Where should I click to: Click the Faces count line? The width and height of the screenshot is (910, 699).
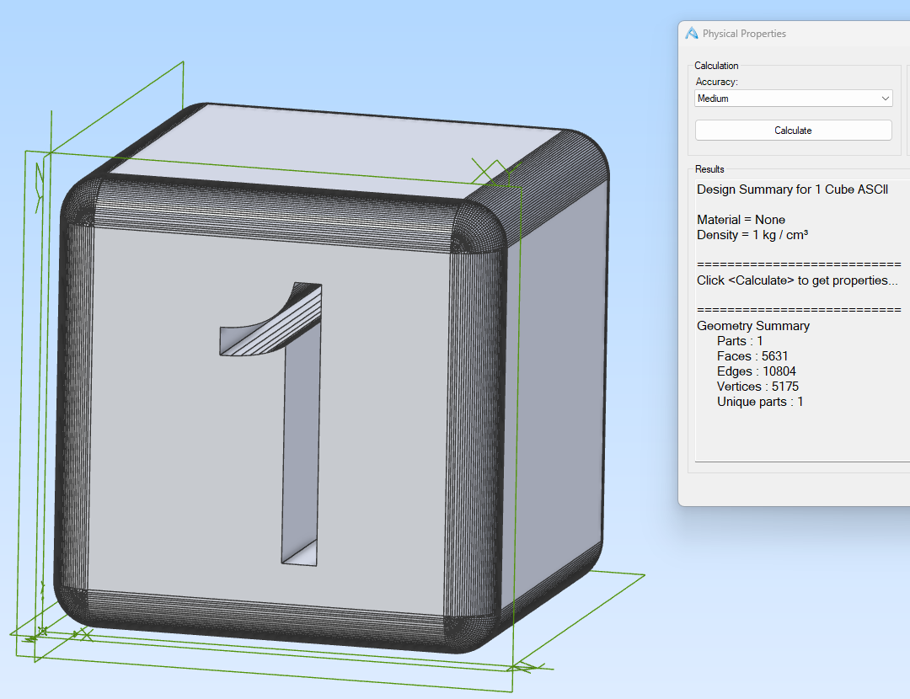pos(752,356)
